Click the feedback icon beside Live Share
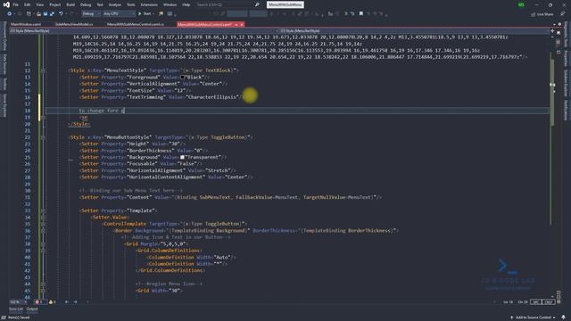The width and height of the screenshot is (571, 321). click(x=563, y=14)
